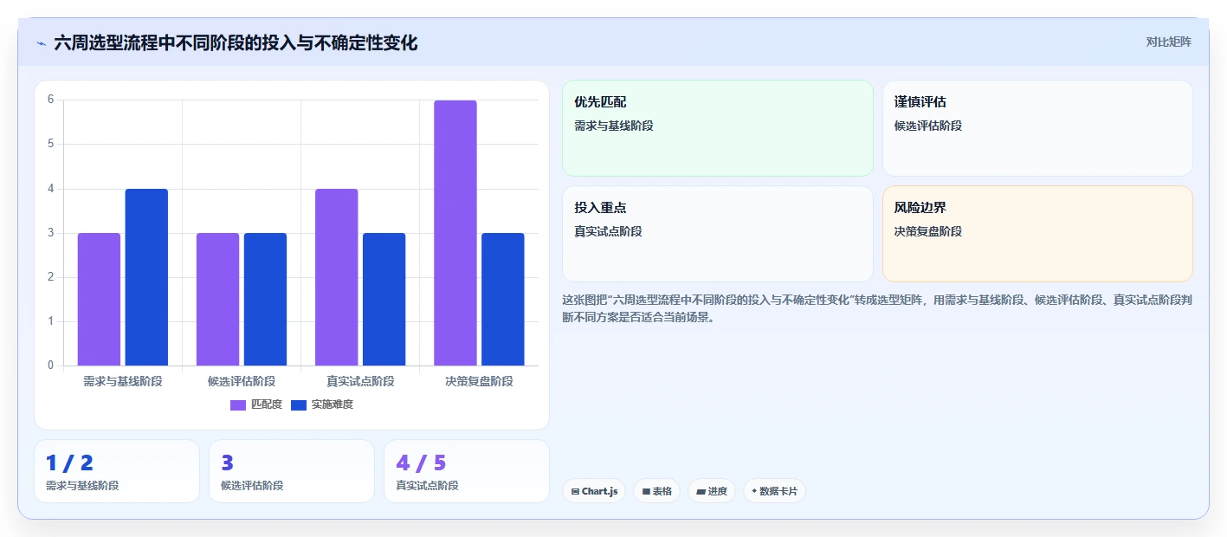Click the purple 匹配度 bar for 真实试点阶段
The image size is (1227, 537).
[x=336, y=277]
